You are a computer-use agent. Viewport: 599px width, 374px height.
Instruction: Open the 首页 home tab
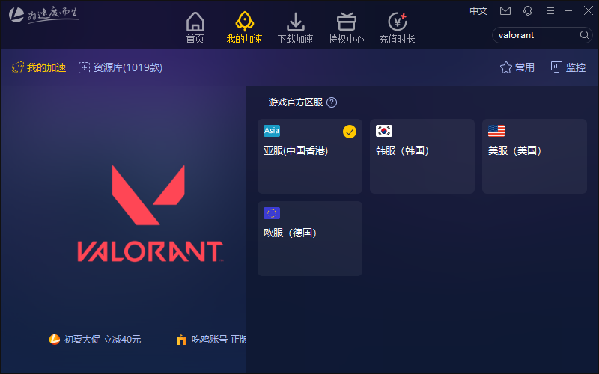point(195,28)
